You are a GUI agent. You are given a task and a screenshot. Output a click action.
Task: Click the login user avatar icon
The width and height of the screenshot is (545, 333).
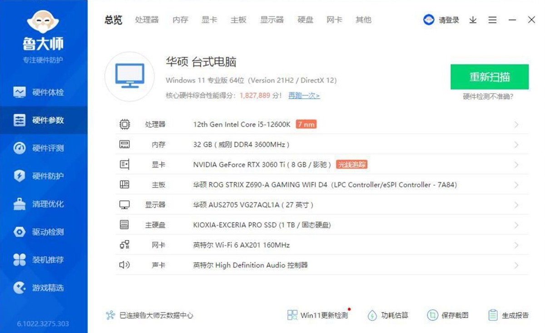429,20
